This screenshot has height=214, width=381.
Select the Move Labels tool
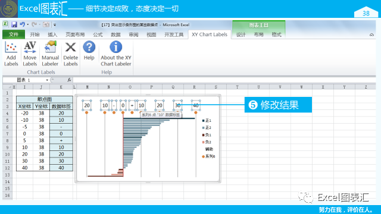tap(30, 53)
